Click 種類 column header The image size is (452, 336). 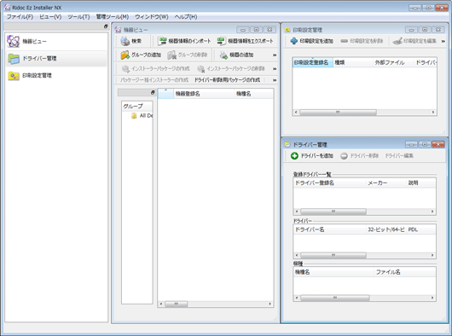pos(353,62)
